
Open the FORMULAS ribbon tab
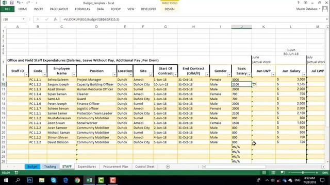point(82,9)
